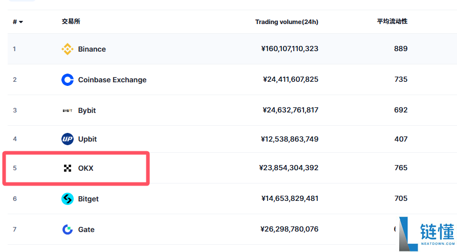Click Bitget liquidity score 705

coord(401,198)
